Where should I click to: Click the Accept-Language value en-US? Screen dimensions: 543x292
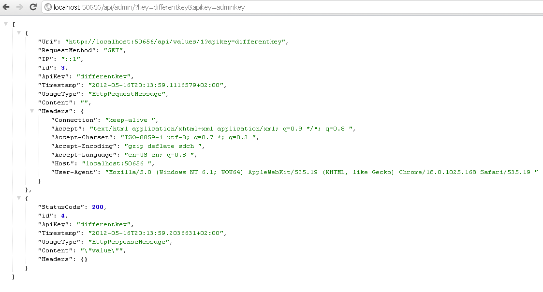159,155
